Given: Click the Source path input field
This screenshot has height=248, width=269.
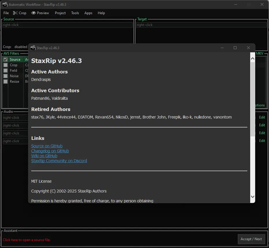Looking at the screenshot, I should 67,25.
